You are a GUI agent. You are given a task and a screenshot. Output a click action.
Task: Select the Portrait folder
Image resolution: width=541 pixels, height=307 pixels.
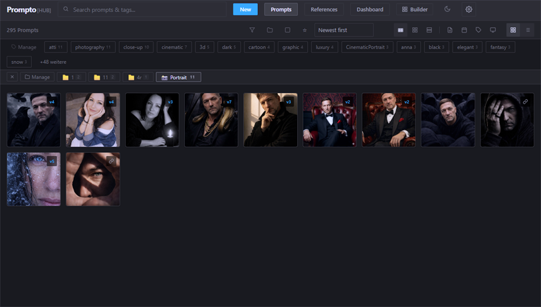click(x=178, y=77)
